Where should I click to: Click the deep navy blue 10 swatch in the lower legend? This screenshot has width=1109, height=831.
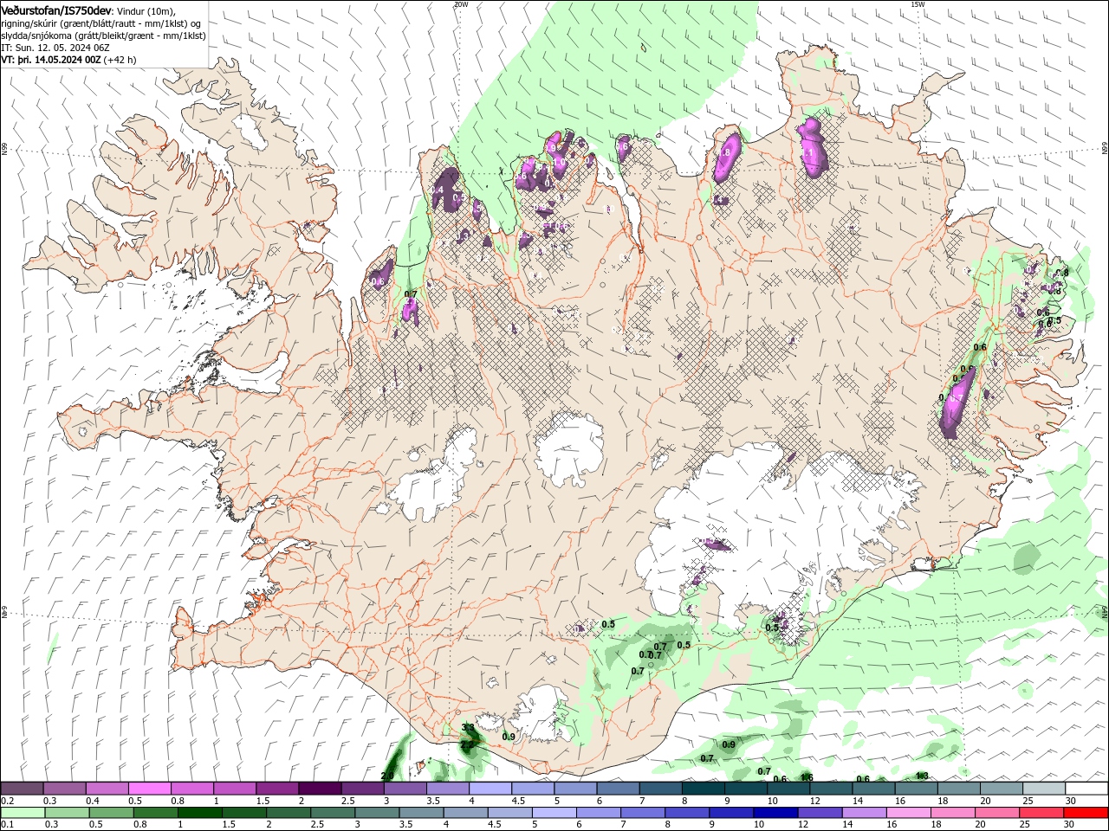[x=775, y=813]
